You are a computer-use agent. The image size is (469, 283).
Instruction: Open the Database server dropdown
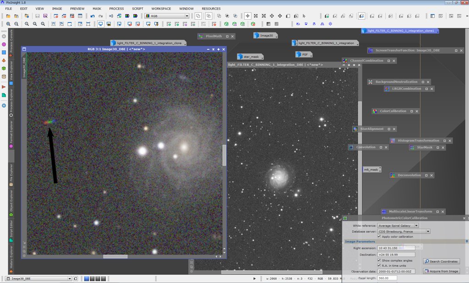404,231
